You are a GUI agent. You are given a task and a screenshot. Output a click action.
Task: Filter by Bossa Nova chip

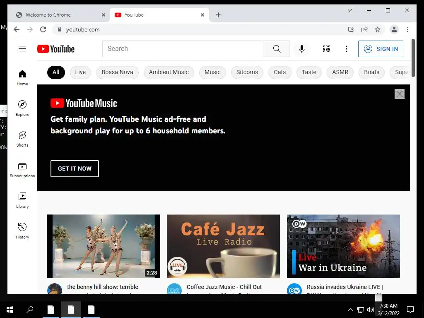117,72
